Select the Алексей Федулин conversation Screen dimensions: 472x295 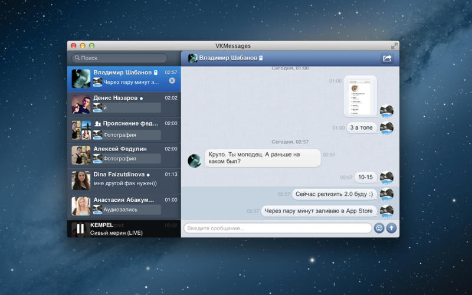click(x=124, y=155)
